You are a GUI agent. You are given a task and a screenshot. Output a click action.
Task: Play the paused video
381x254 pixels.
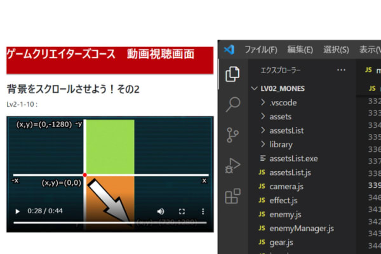[x=17, y=211]
